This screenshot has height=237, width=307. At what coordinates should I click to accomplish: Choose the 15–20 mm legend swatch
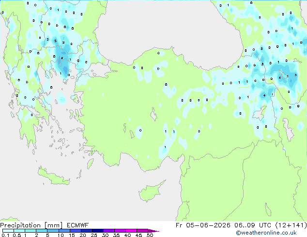tap(75, 231)
